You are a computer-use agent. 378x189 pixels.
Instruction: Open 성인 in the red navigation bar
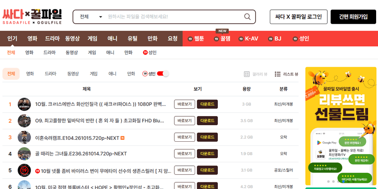point(301,39)
